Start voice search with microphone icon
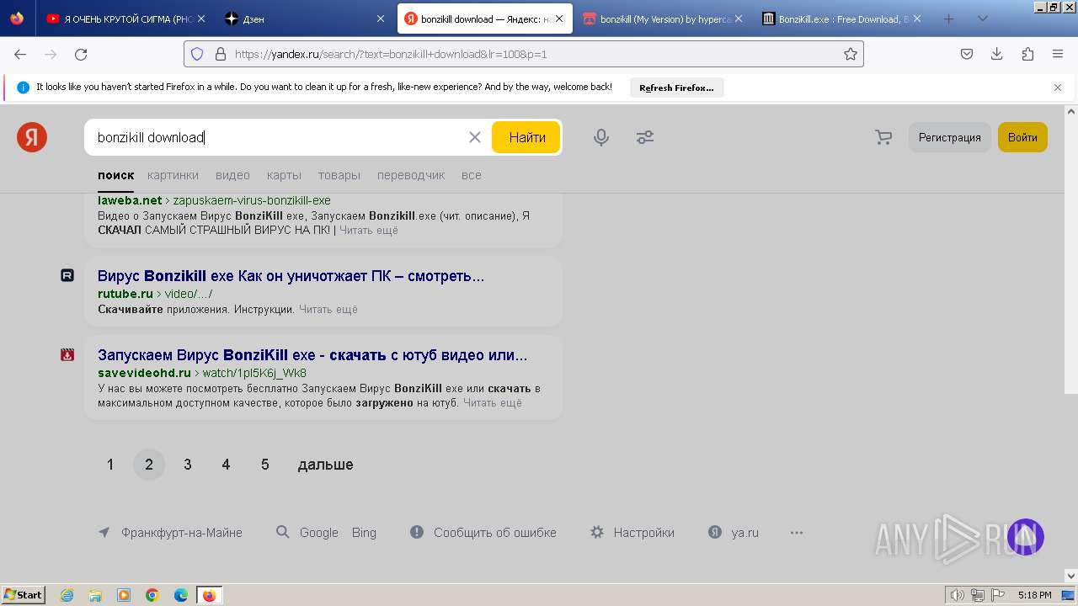The height and width of the screenshot is (606, 1078). point(601,137)
